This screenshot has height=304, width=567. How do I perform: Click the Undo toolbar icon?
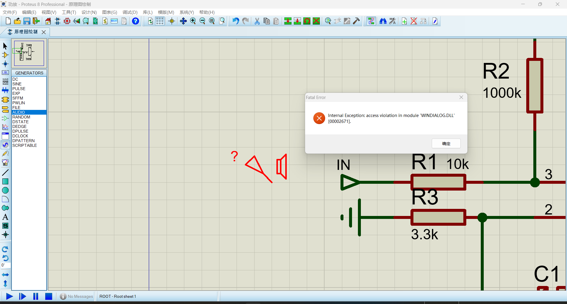pos(236,21)
